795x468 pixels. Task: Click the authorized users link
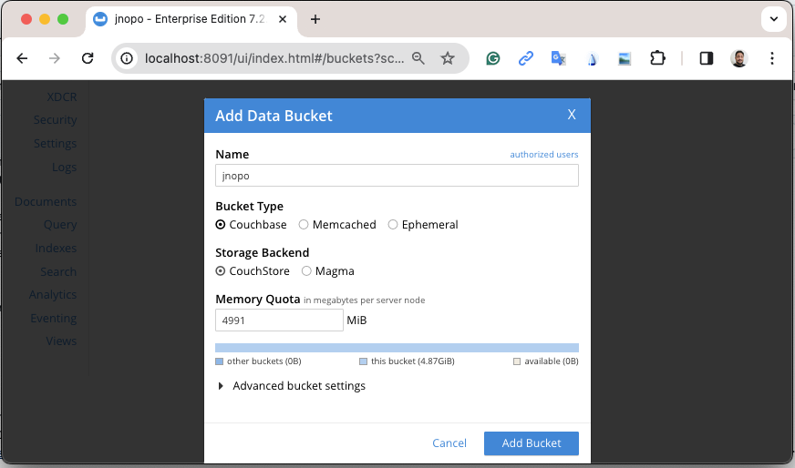(x=544, y=155)
